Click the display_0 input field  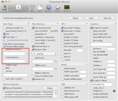(x=111, y=61)
